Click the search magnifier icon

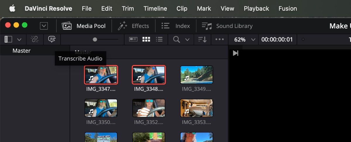(x=176, y=39)
